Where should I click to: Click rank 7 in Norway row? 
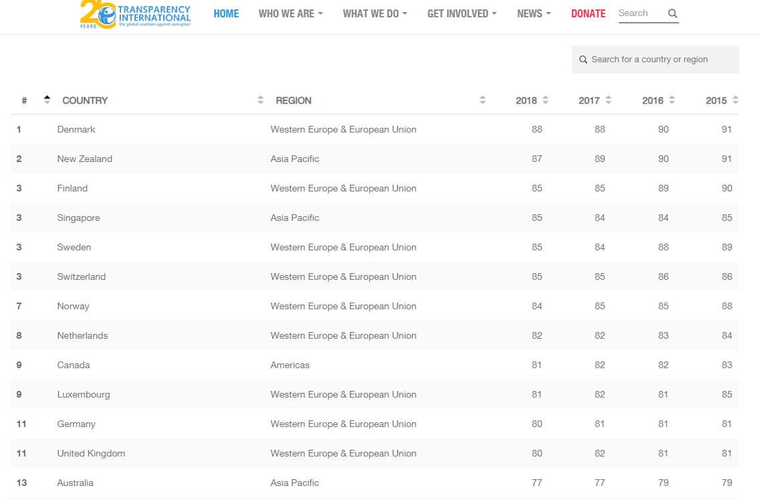19,306
